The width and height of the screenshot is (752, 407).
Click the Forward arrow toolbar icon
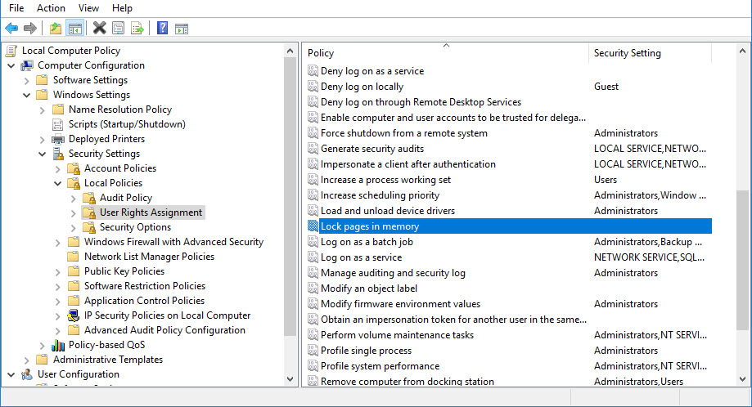pyautogui.click(x=29, y=29)
